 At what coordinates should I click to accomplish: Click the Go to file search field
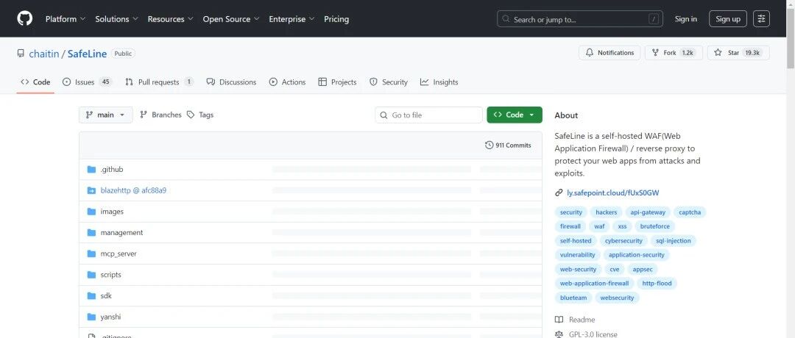coord(428,115)
